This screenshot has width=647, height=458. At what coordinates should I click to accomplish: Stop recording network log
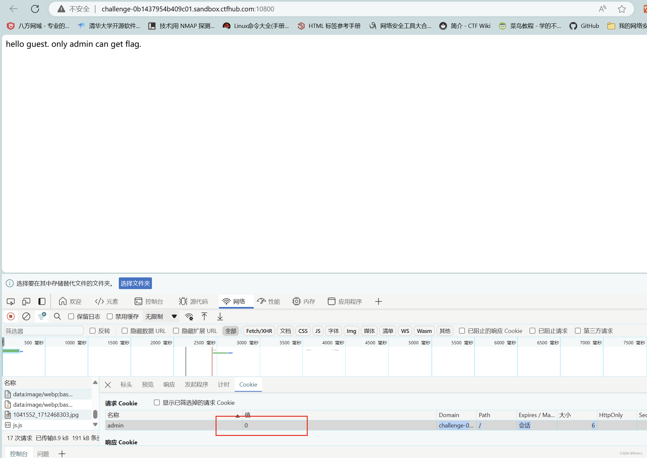[11, 316]
